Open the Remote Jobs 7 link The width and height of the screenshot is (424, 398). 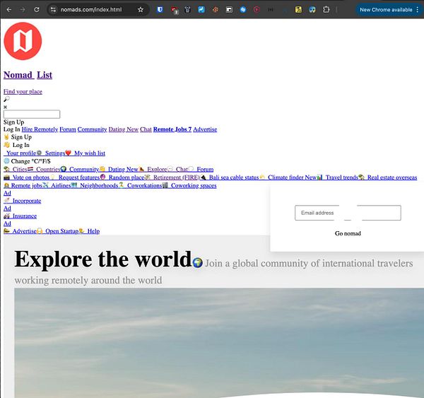tap(172, 129)
